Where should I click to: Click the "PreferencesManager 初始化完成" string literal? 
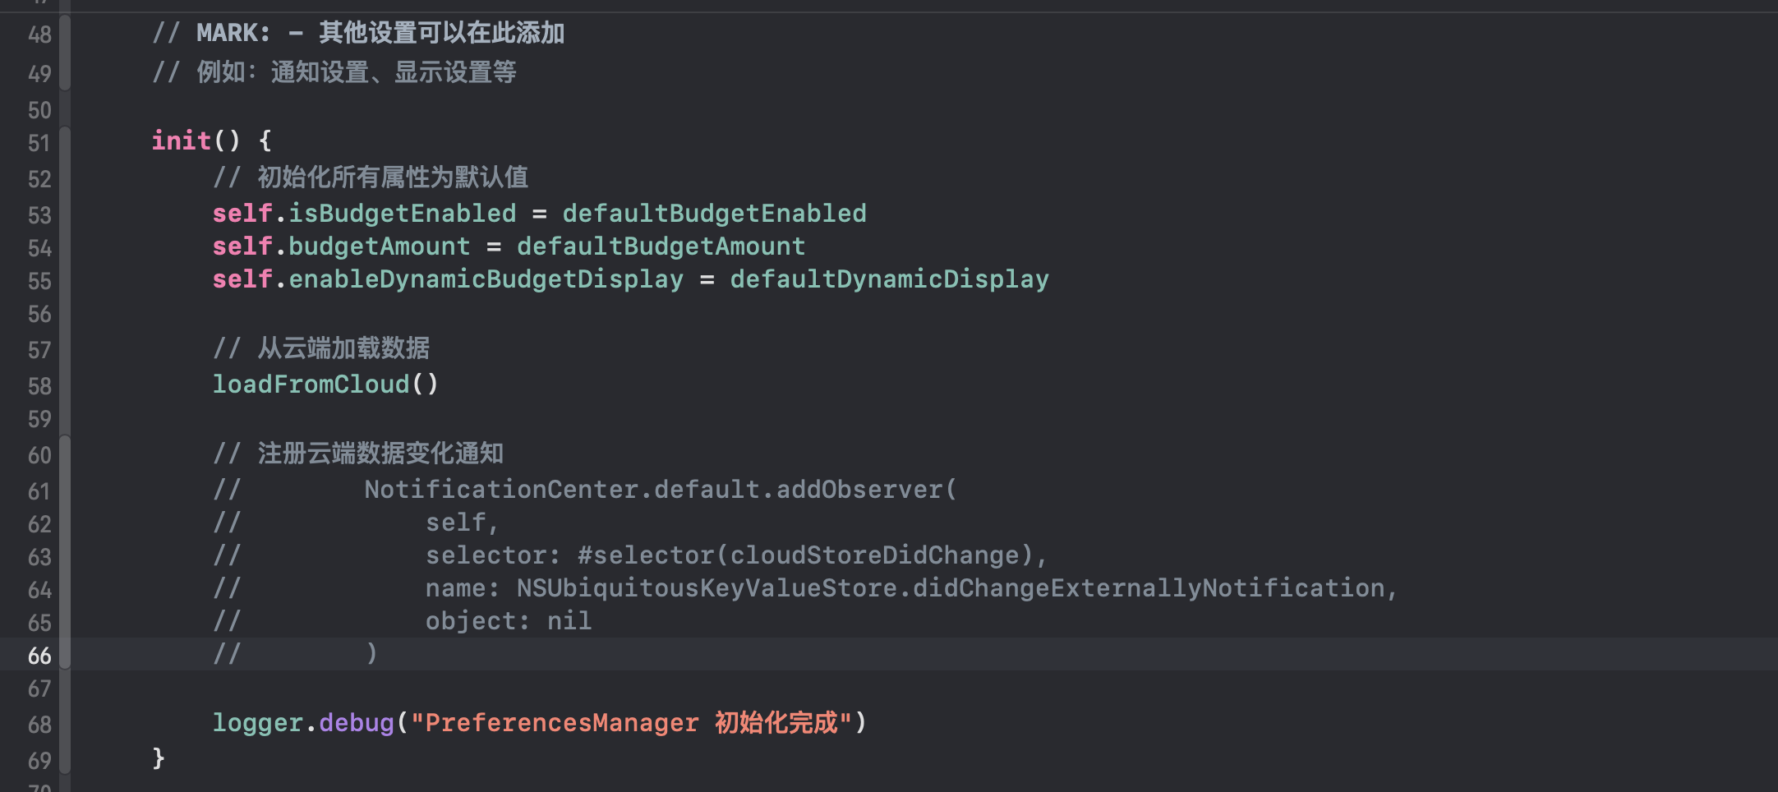tap(631, 723)
